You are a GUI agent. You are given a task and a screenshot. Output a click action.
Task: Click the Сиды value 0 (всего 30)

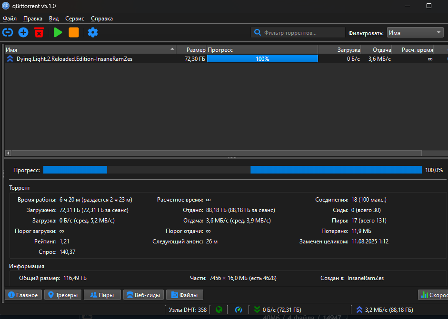[366, 210]
